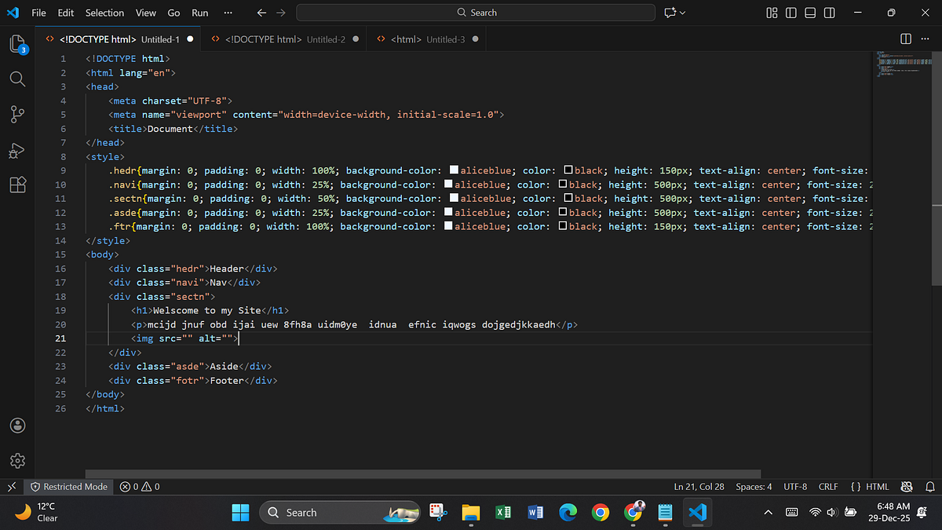Switch to the Untitled-3 tab
Viewport: 942px width, 530px height.
pos(428,39)
